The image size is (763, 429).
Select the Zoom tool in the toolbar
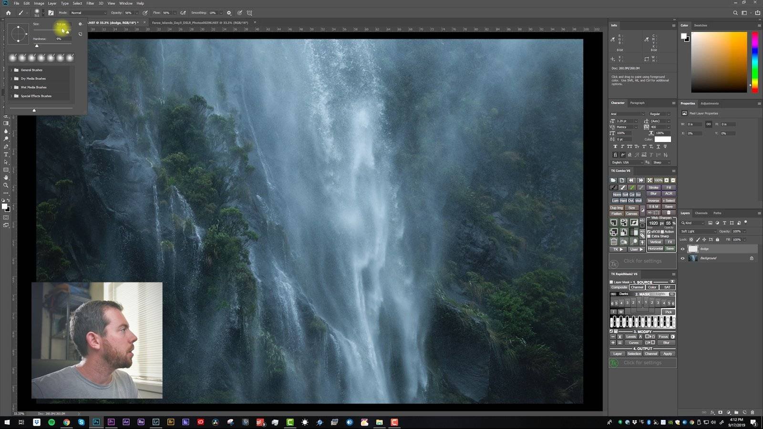[6, 185]
